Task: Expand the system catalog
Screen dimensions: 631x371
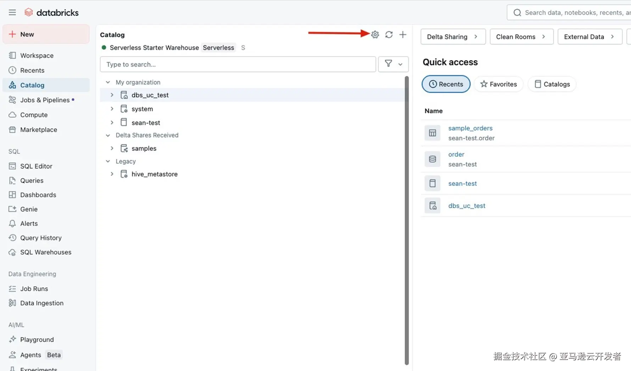Action: pyautogui.click(x=112, y=109)
